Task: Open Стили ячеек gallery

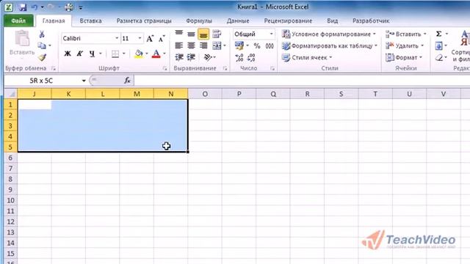Action: 307,57
